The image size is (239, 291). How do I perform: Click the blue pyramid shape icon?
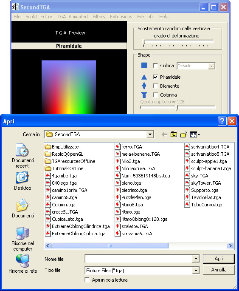144,77
